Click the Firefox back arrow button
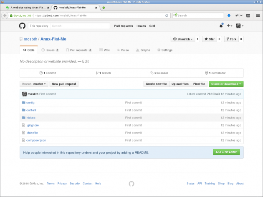263x197 pixels. 5,15
